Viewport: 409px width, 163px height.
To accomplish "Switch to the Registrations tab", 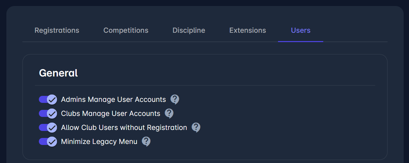I will [x=57, y=30].
